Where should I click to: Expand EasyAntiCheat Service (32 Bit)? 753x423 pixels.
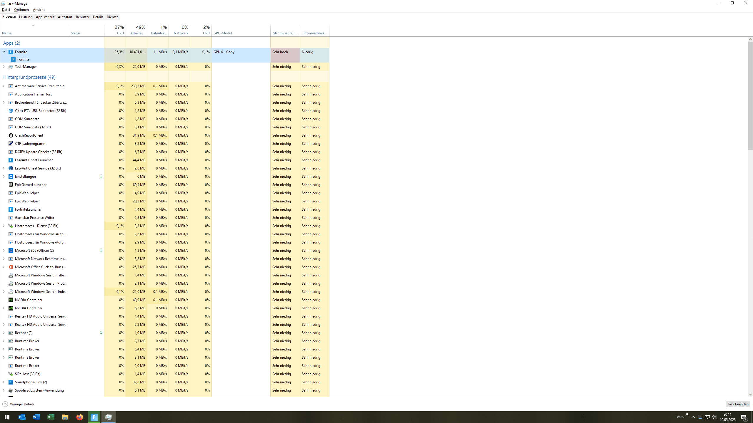[4, 168]
